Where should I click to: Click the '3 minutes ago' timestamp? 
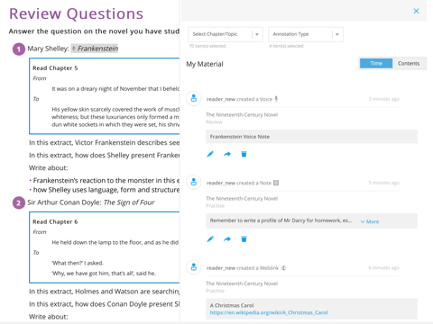click(384, 99)
